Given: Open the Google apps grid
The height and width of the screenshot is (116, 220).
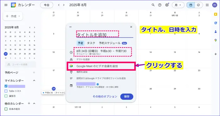Looking at the screenshot, I should (x=207, y=5).
